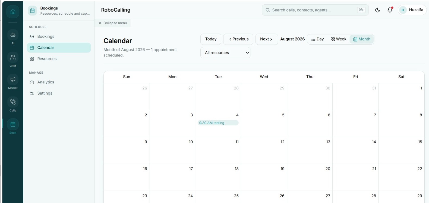Open the Home icon in sidebar
Viewport: 429px width, 203px height.
(x=13, y=12)
